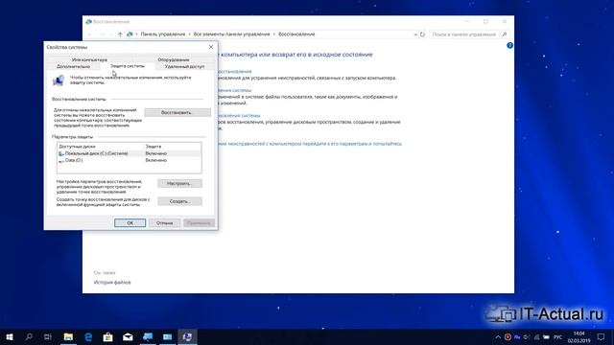Screen dimensions: 614x345
Task: Click Панель управления in the breadcrumb
Action: coord(163,34)
